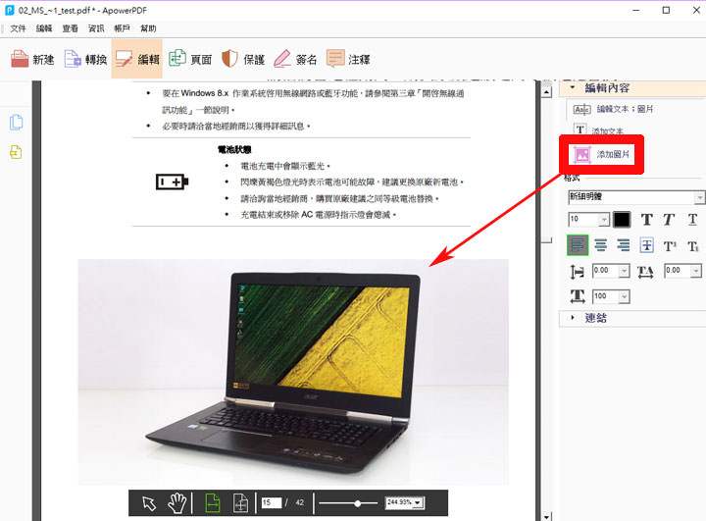
Task: Click the scrollbar down arrow
Action: click(x=546, y=516)
